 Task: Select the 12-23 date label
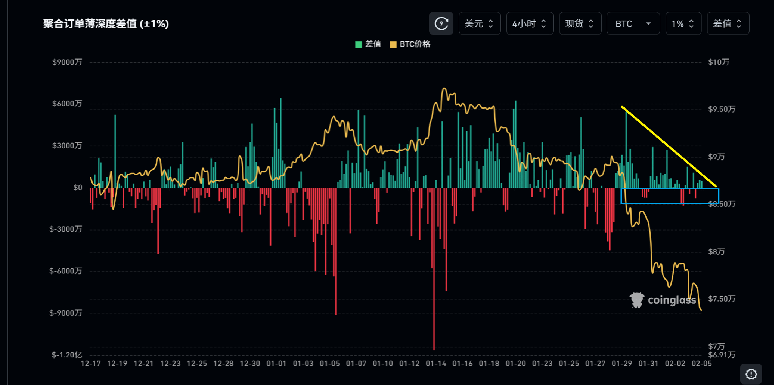point(171,363)
